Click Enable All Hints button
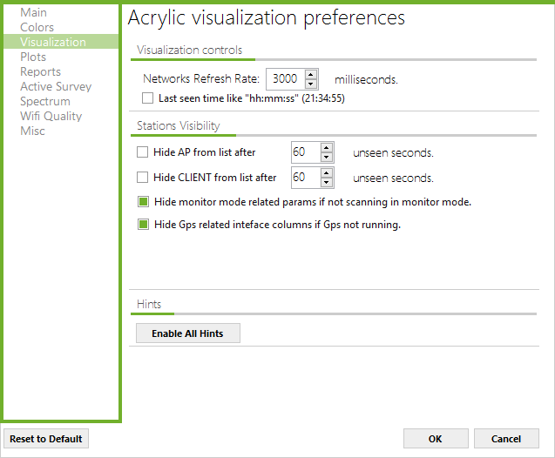 coord(188,333)
